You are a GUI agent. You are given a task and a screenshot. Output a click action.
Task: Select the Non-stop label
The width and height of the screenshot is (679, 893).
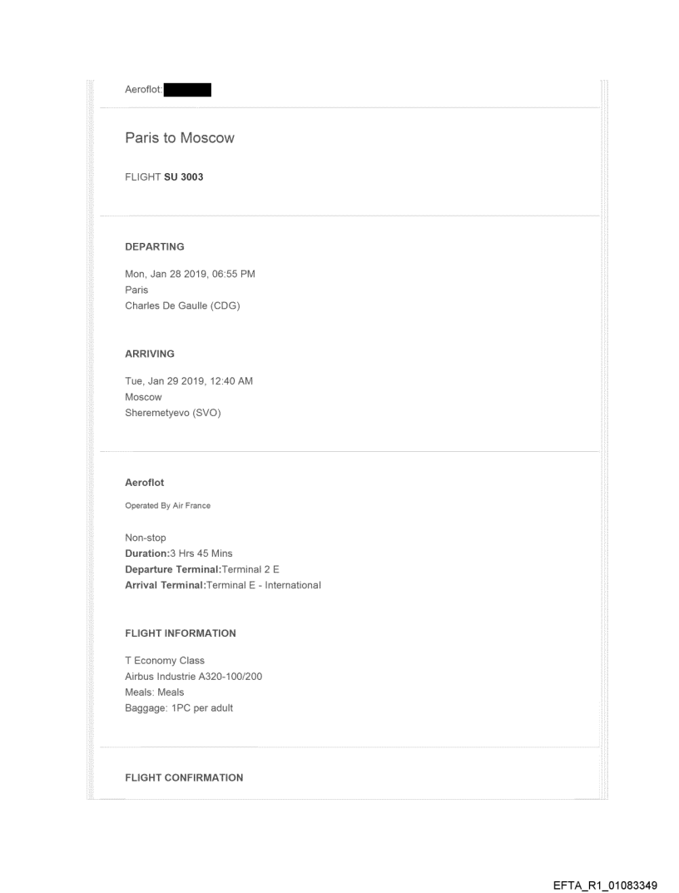point(146,538)
